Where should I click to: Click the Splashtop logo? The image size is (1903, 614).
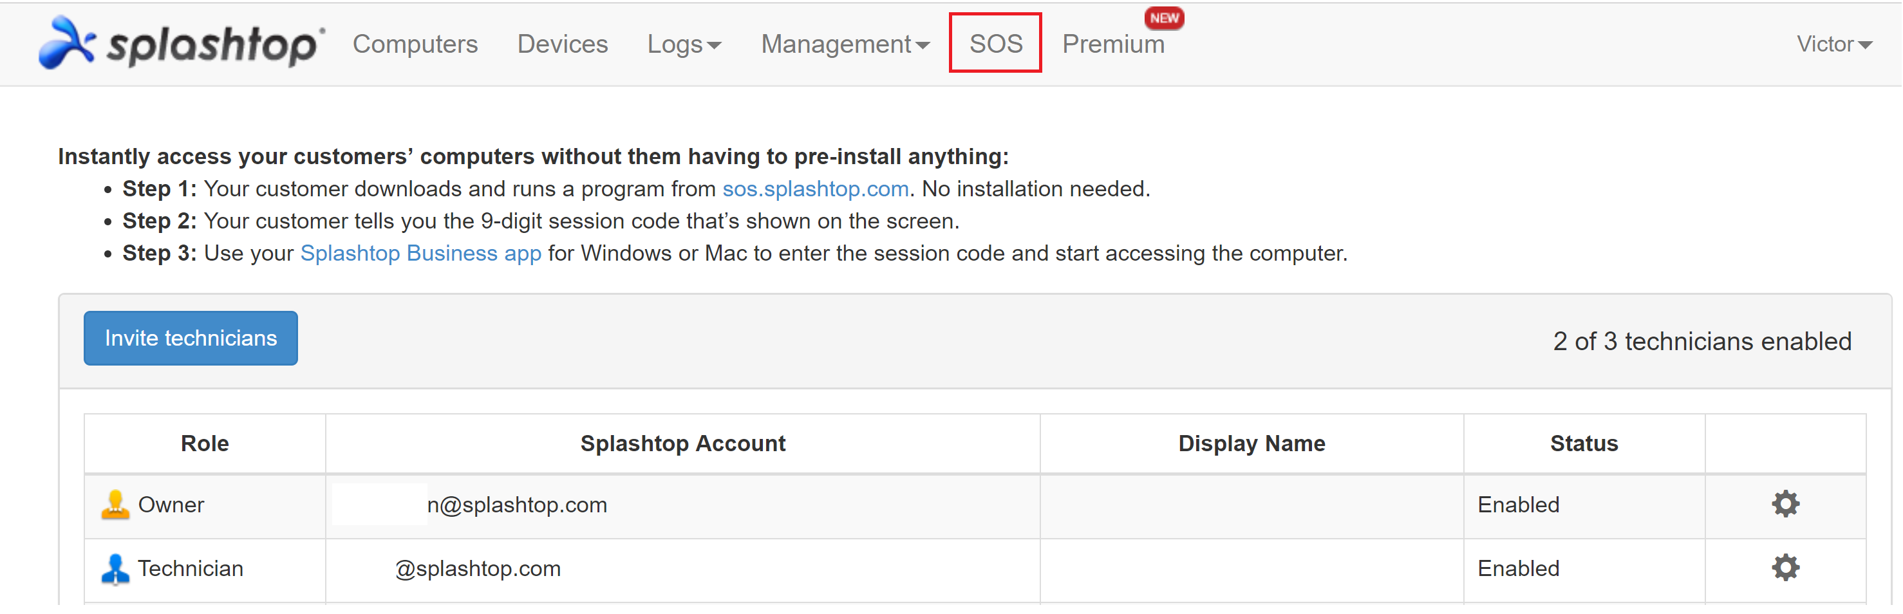point(181,43)
